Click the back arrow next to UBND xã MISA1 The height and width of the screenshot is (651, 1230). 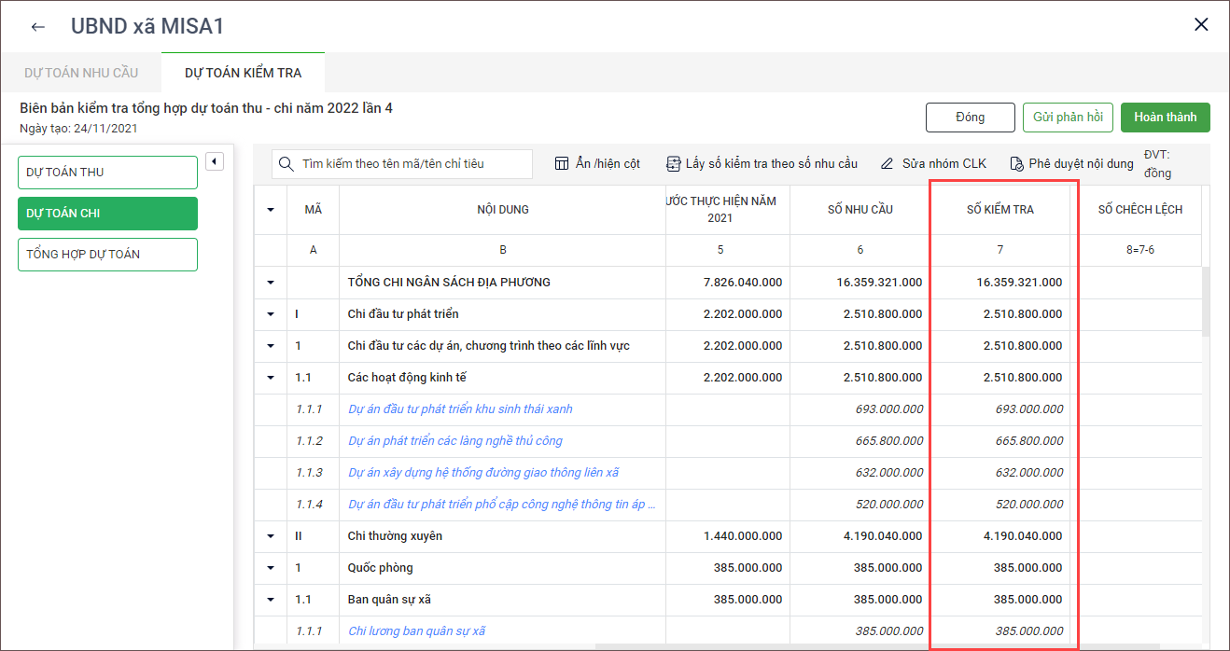[38, 26]
